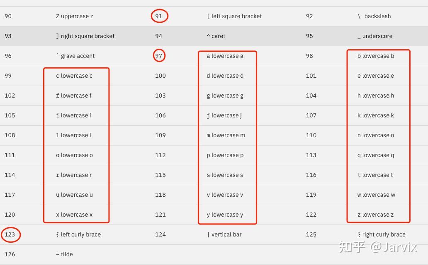Select the 'm lowercase m' row entry
428x265 pixels.
click(x=226, y=135)
